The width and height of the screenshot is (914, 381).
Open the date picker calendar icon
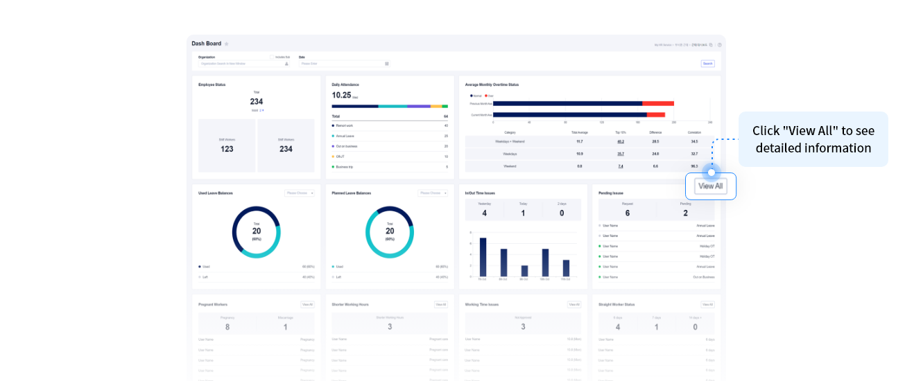[386, 64]
